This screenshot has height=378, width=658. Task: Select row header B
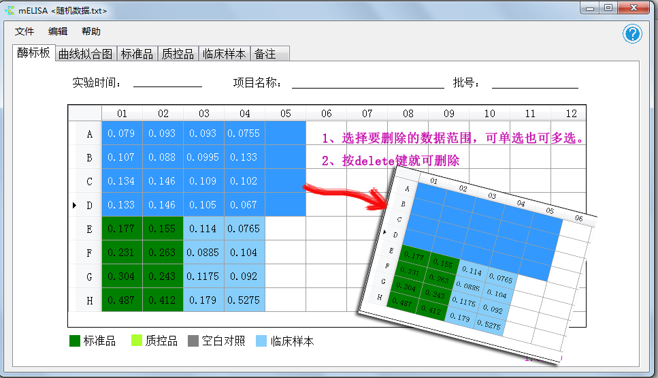[85, 157]
